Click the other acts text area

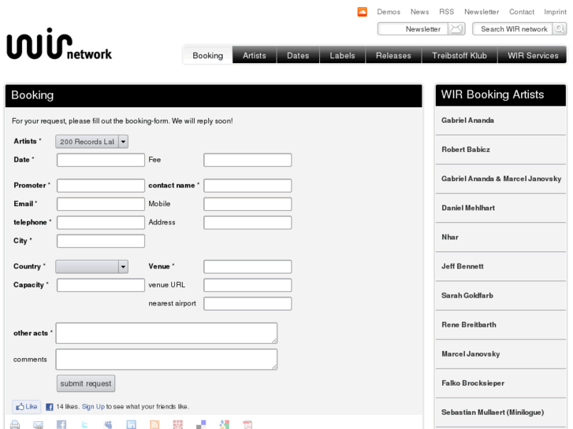coord(166,333)
